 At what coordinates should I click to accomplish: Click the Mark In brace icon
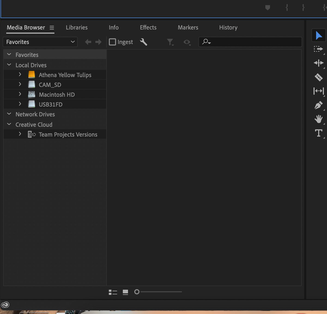pos(287,8)
